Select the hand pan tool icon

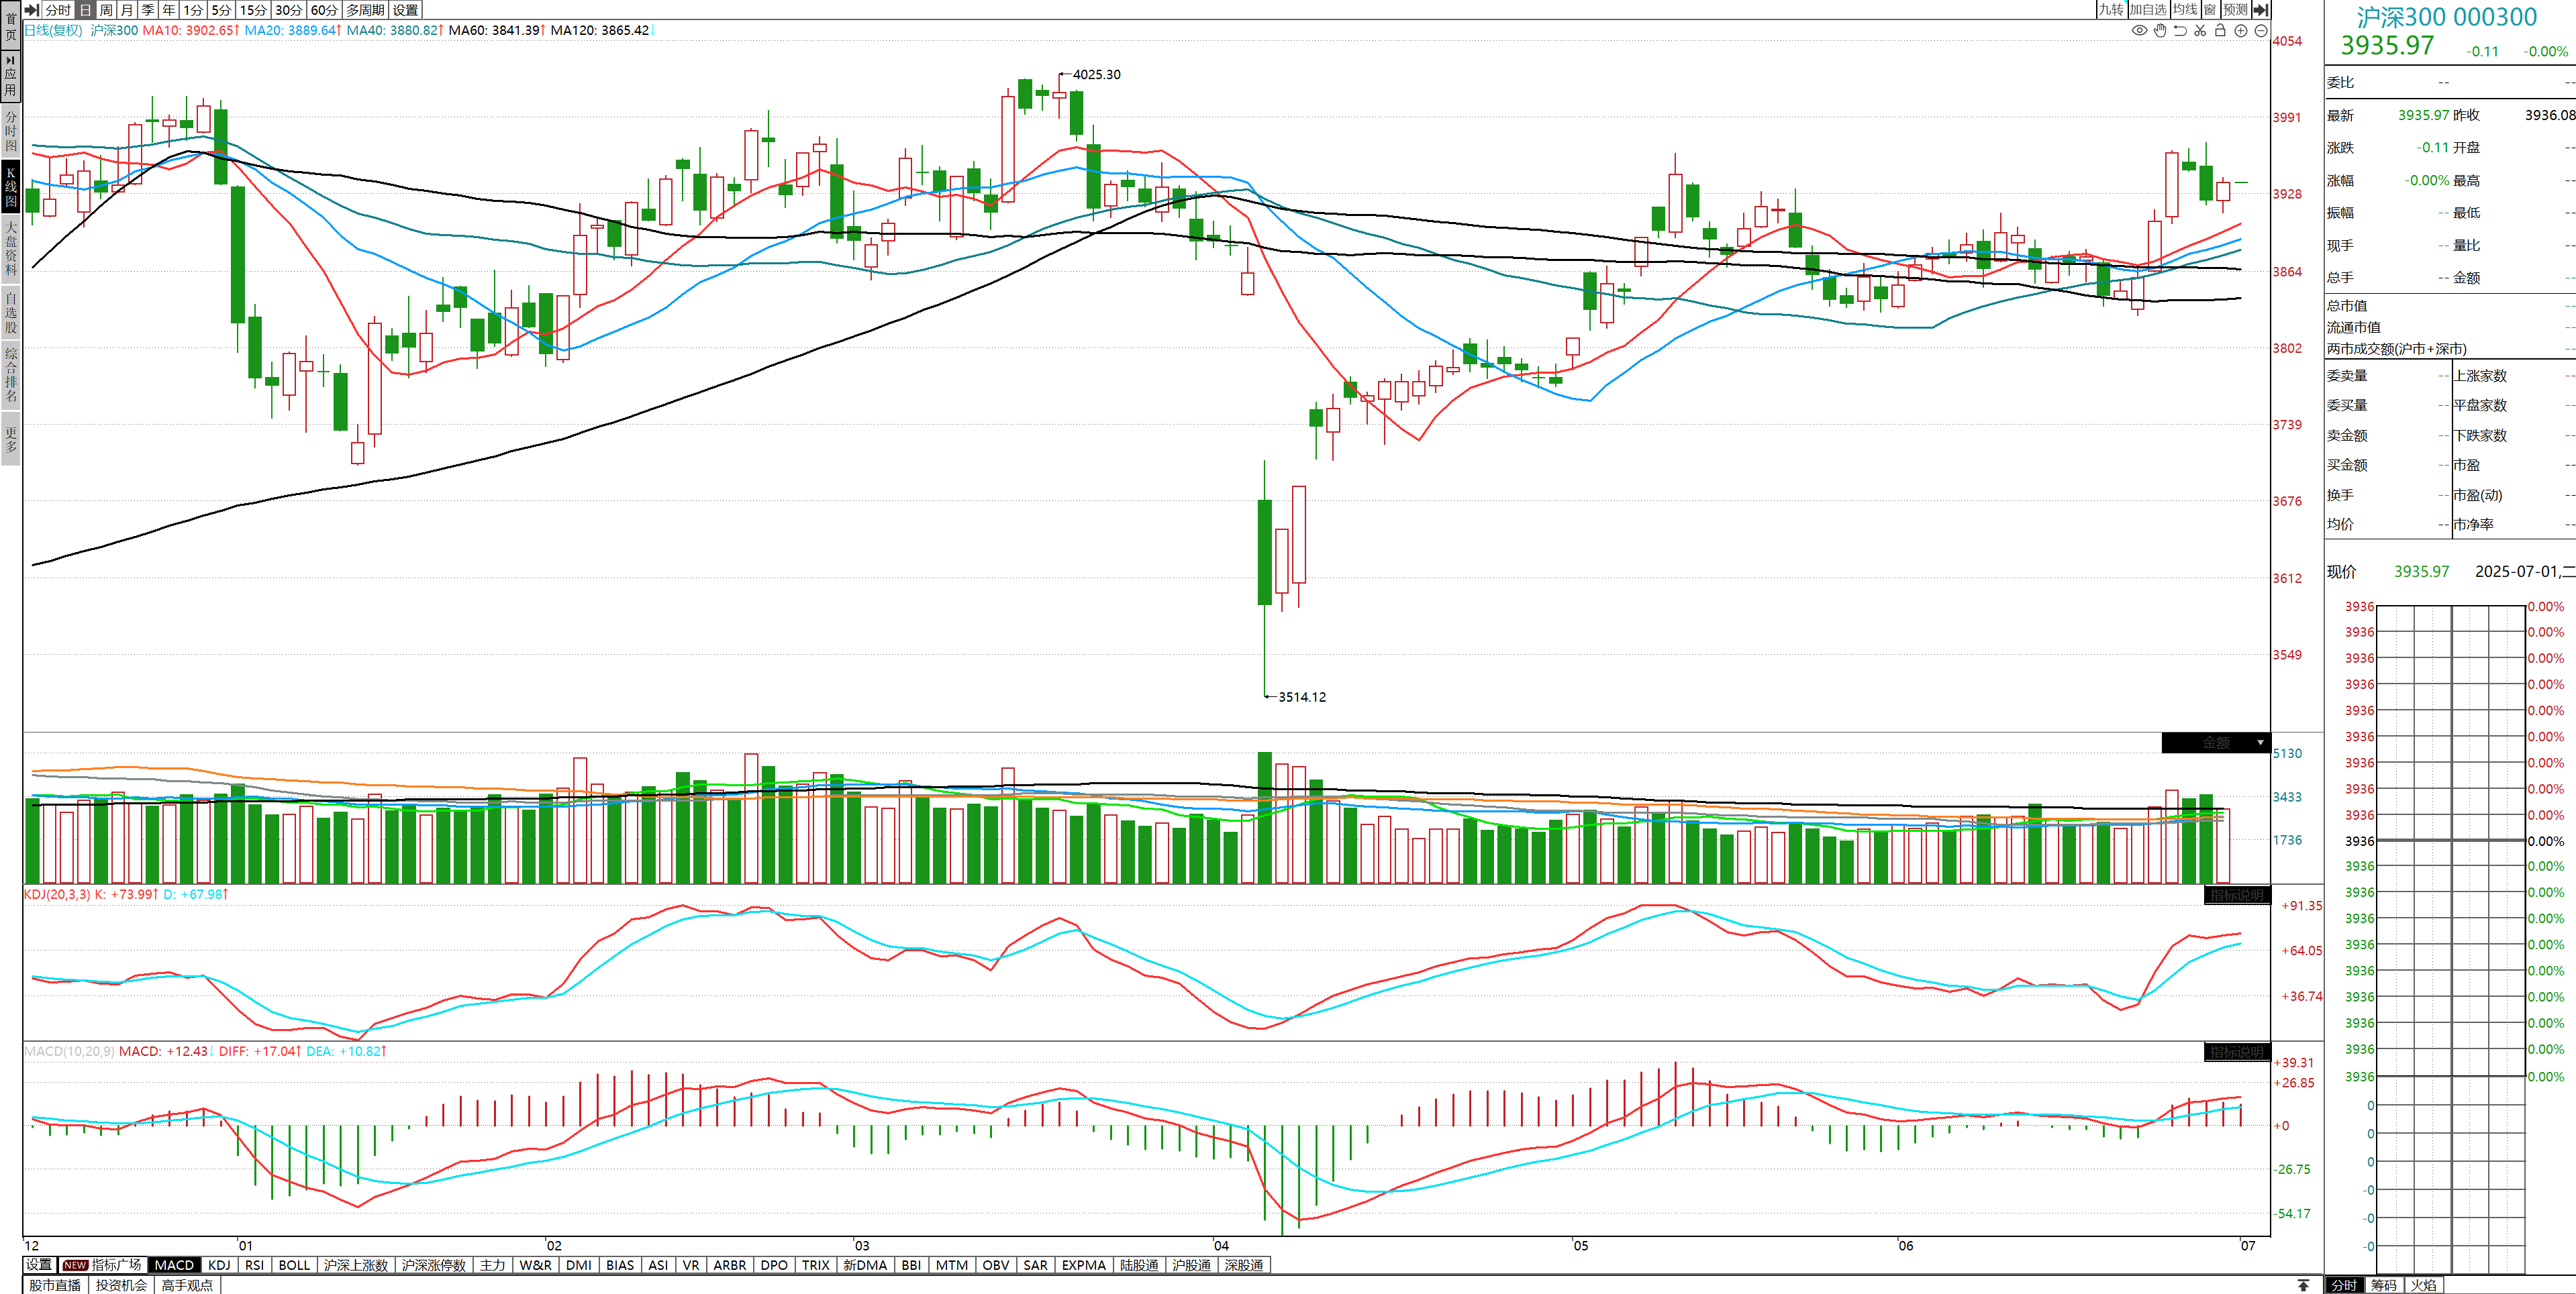2160,30
